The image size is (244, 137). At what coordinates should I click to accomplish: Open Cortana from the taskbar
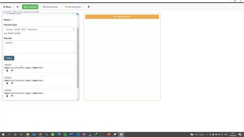click(15, 134)
